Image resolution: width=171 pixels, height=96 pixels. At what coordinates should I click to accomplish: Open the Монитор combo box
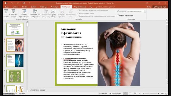point(137,11)
